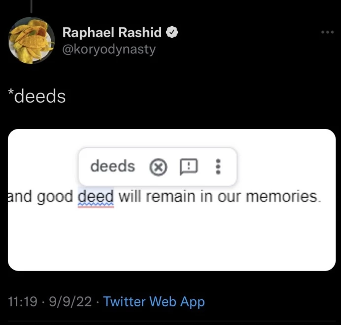Click the underlined word "deed"
341x325 pixels.
pyautogui.click(x=96, y=196)
